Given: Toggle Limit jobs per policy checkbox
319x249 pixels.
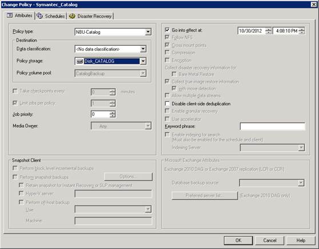Looking at the screenshot, I should [15, 103].
